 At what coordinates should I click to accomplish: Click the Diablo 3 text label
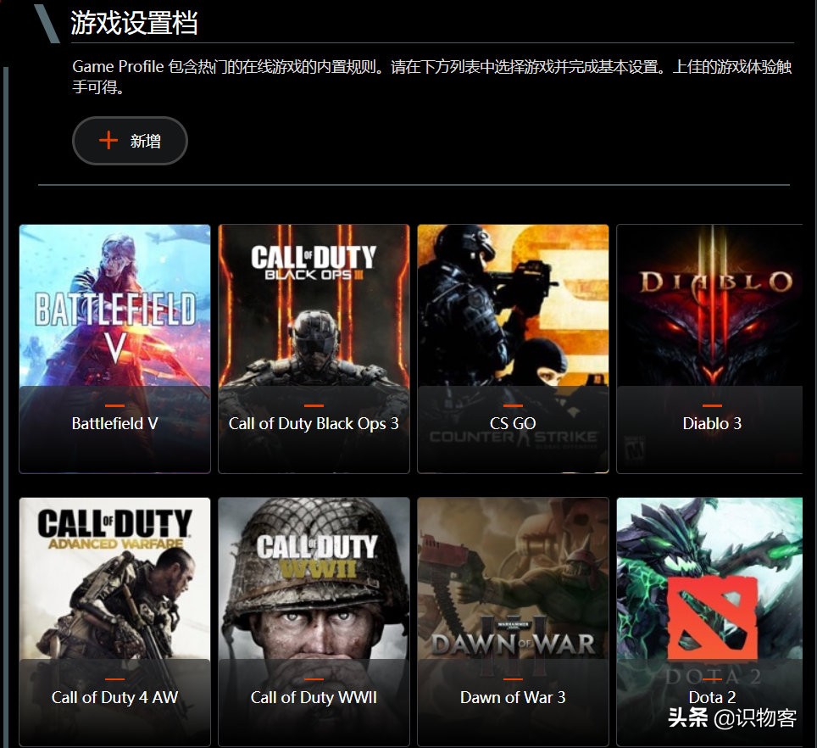click(712, 423)
